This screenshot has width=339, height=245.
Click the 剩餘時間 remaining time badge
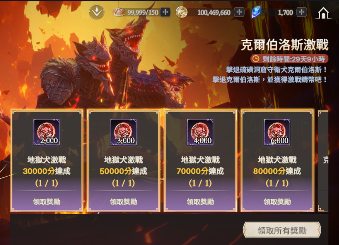[289, 59]
